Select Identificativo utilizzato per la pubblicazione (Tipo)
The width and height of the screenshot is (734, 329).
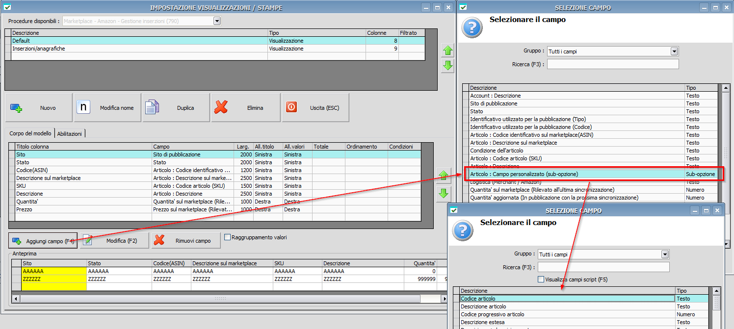590,119
